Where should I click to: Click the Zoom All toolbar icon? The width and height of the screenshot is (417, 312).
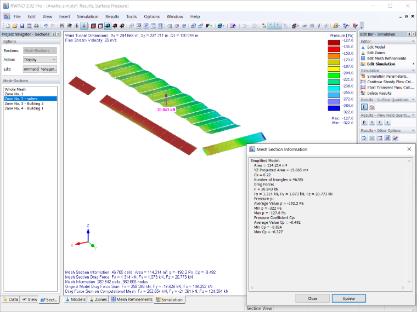[x=160, y=26]
